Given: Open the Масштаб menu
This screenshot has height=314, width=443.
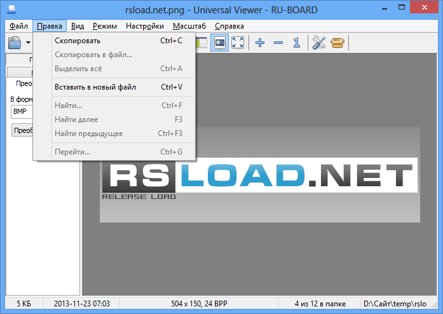Looking at the screenshot, I should pos(189,26).
